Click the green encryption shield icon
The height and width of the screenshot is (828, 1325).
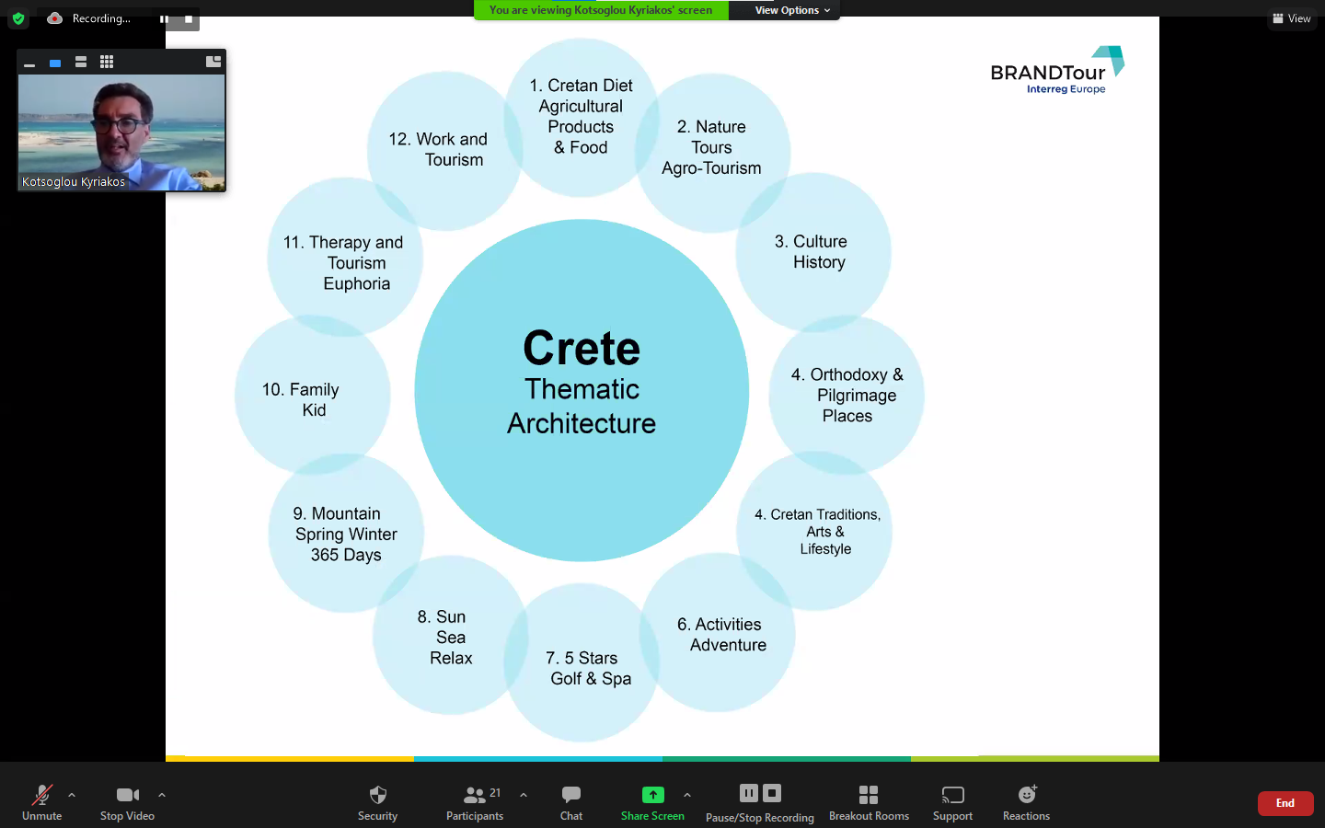coord(18,18)
